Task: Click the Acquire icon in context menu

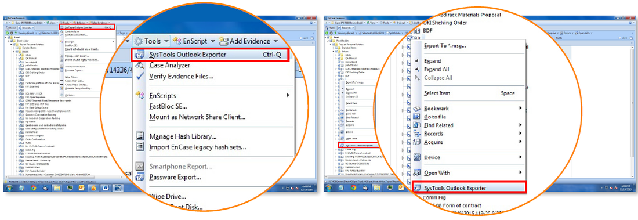Action: pos(416,142)
